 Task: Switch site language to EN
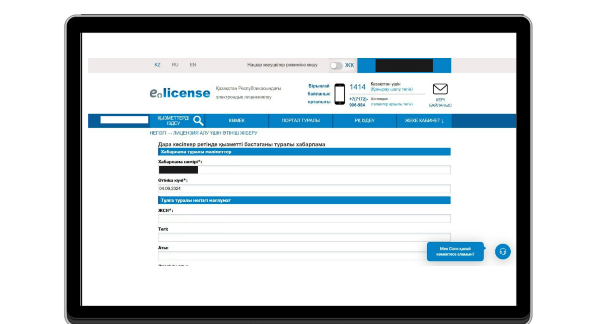coord(193,65)
